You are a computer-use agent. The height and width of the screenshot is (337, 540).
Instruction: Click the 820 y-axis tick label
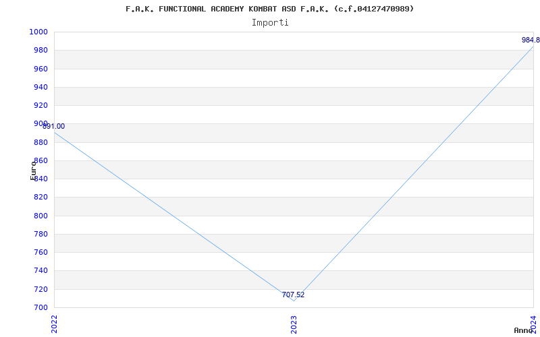pos(40,197)
